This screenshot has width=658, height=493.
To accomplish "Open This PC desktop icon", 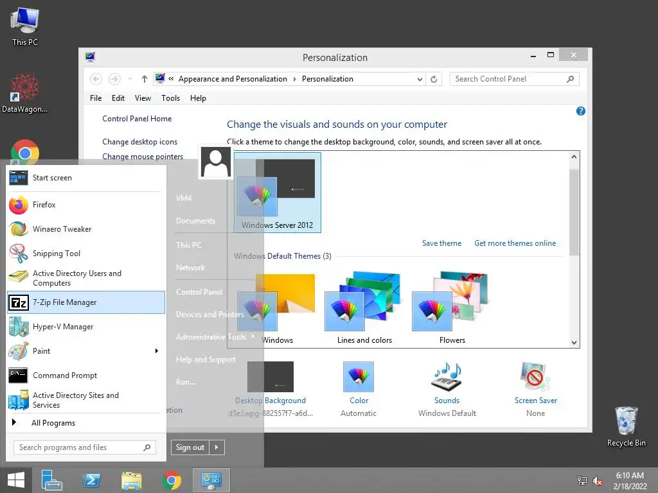I will (25, 26).
